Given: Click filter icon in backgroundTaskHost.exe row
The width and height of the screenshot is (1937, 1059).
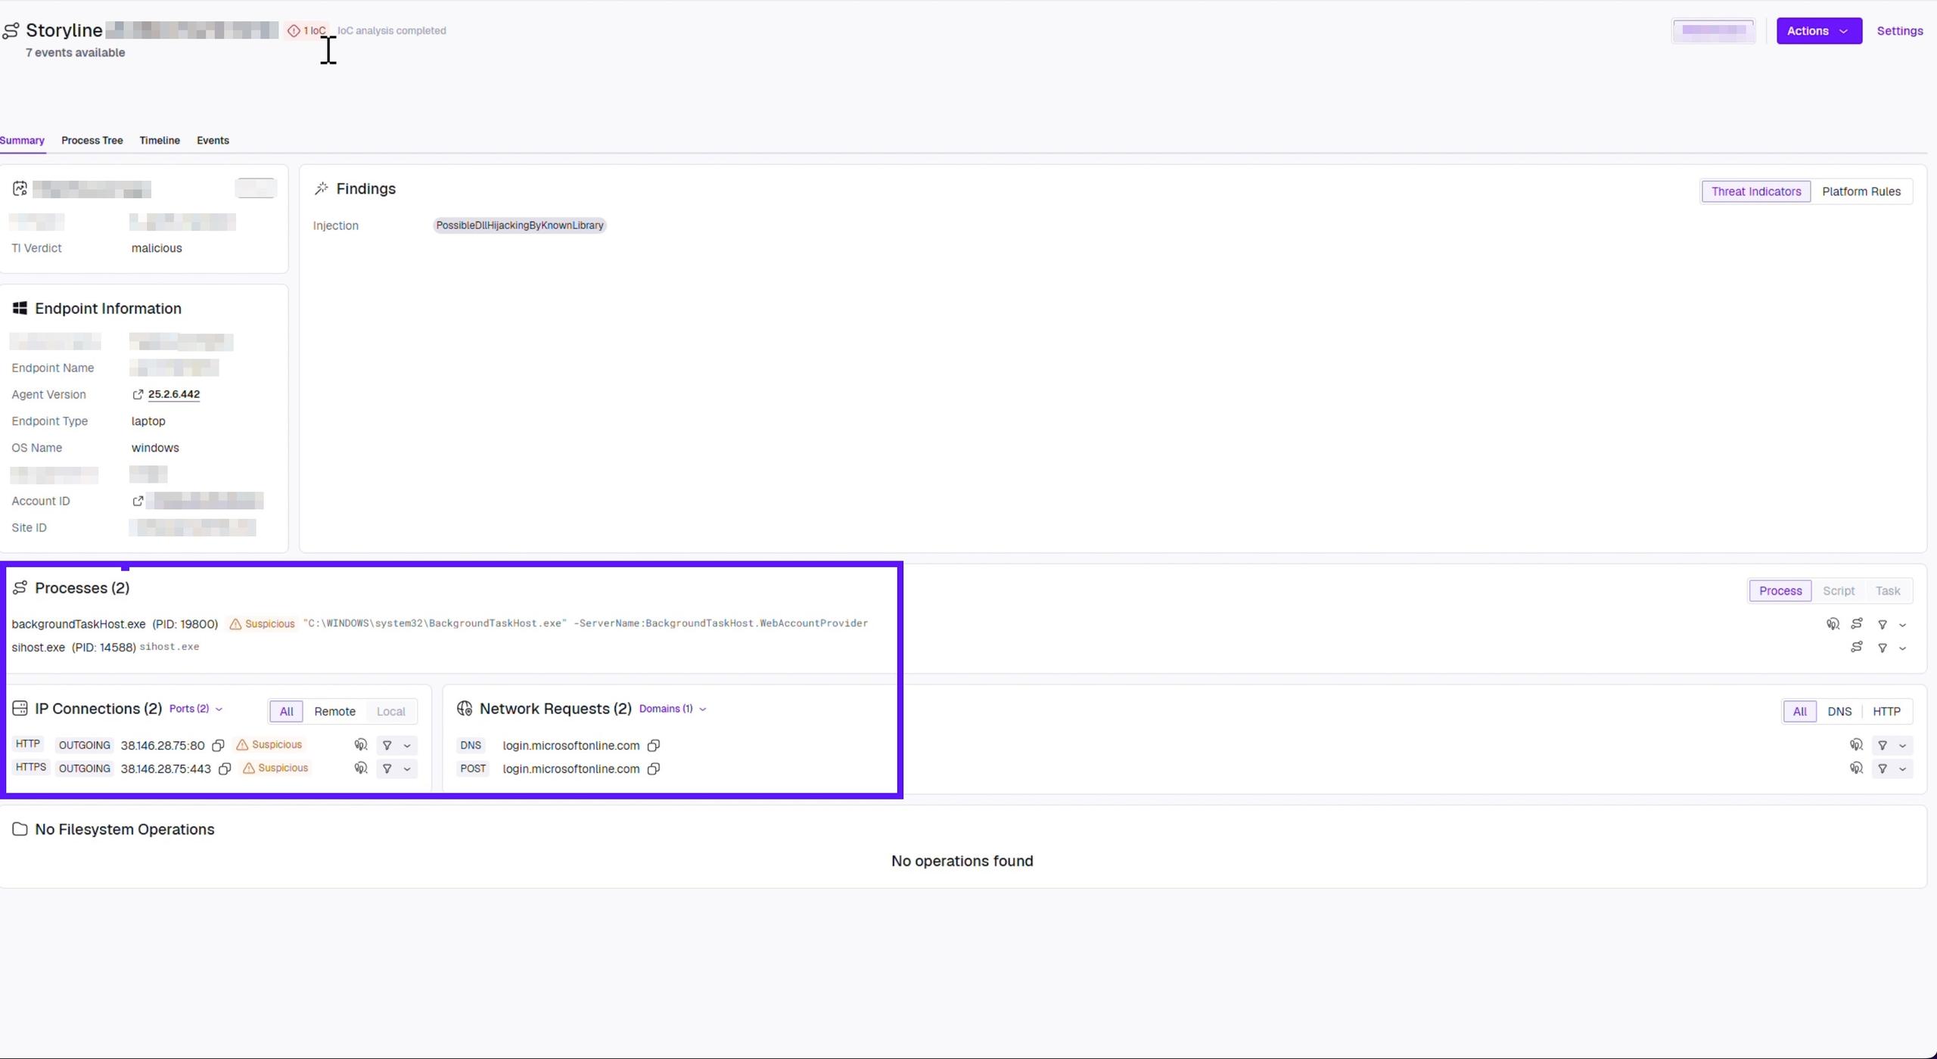Looking at the screenshot, I should click(1883, 625).
